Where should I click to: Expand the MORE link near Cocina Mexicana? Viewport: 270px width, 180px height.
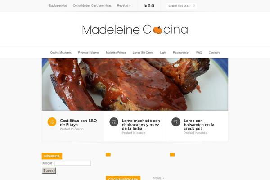coord(158,178)
